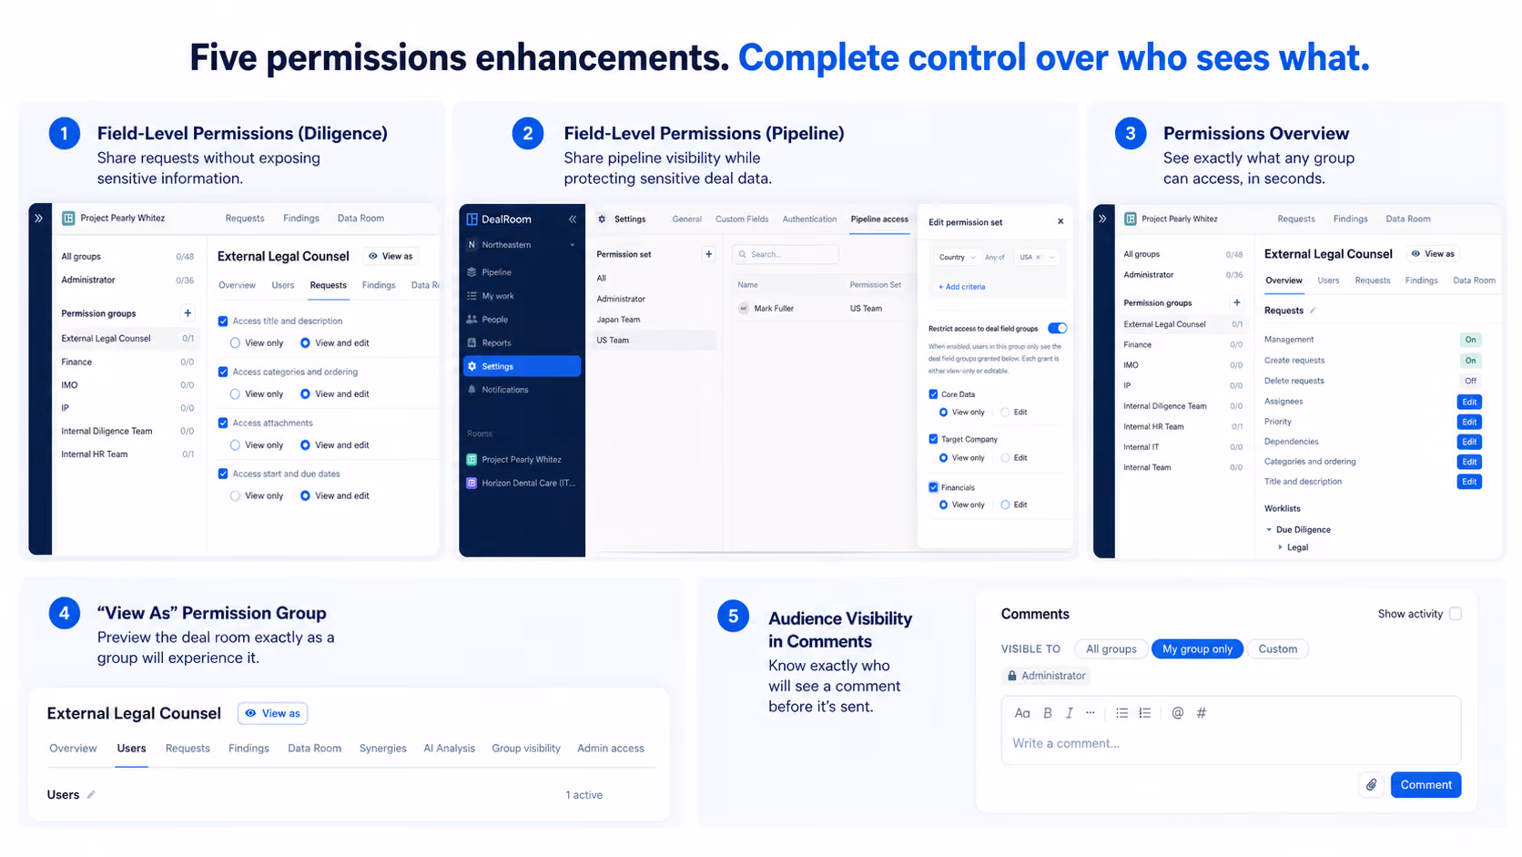Uncheck Access title and description
The height and width of the screenshot is (857, 1522).
pyautogui.click(x=223, y=321)
